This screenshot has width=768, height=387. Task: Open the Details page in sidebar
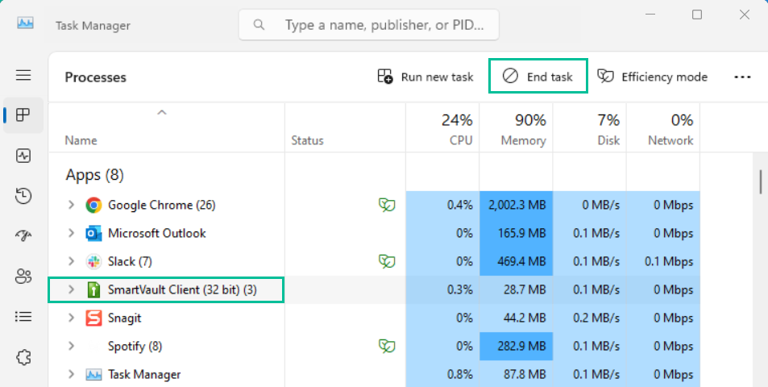point(23,317)
